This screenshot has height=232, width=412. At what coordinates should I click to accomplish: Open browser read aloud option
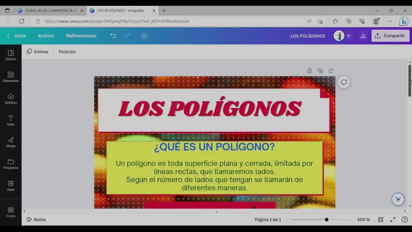(x=309, y=21)
